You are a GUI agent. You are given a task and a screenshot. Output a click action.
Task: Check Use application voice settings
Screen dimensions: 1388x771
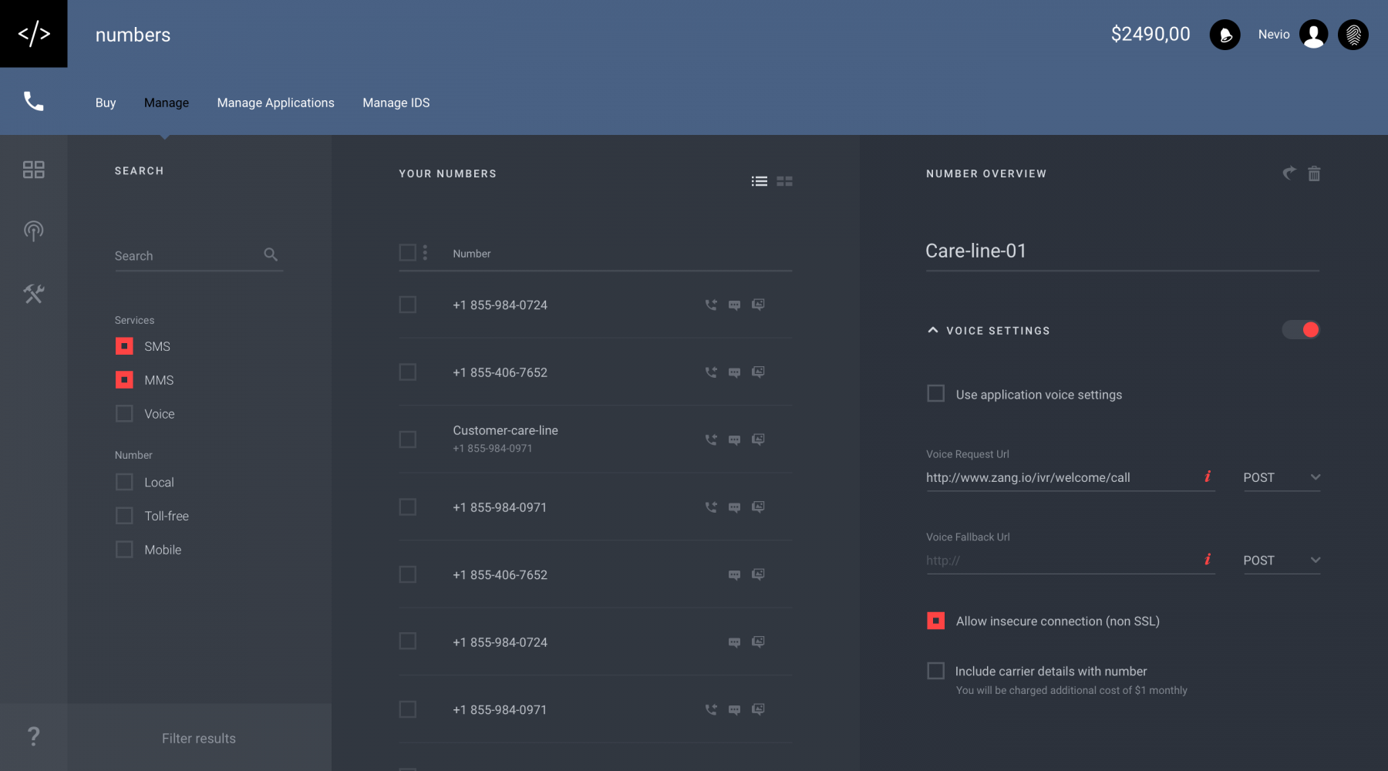[935, 394]
